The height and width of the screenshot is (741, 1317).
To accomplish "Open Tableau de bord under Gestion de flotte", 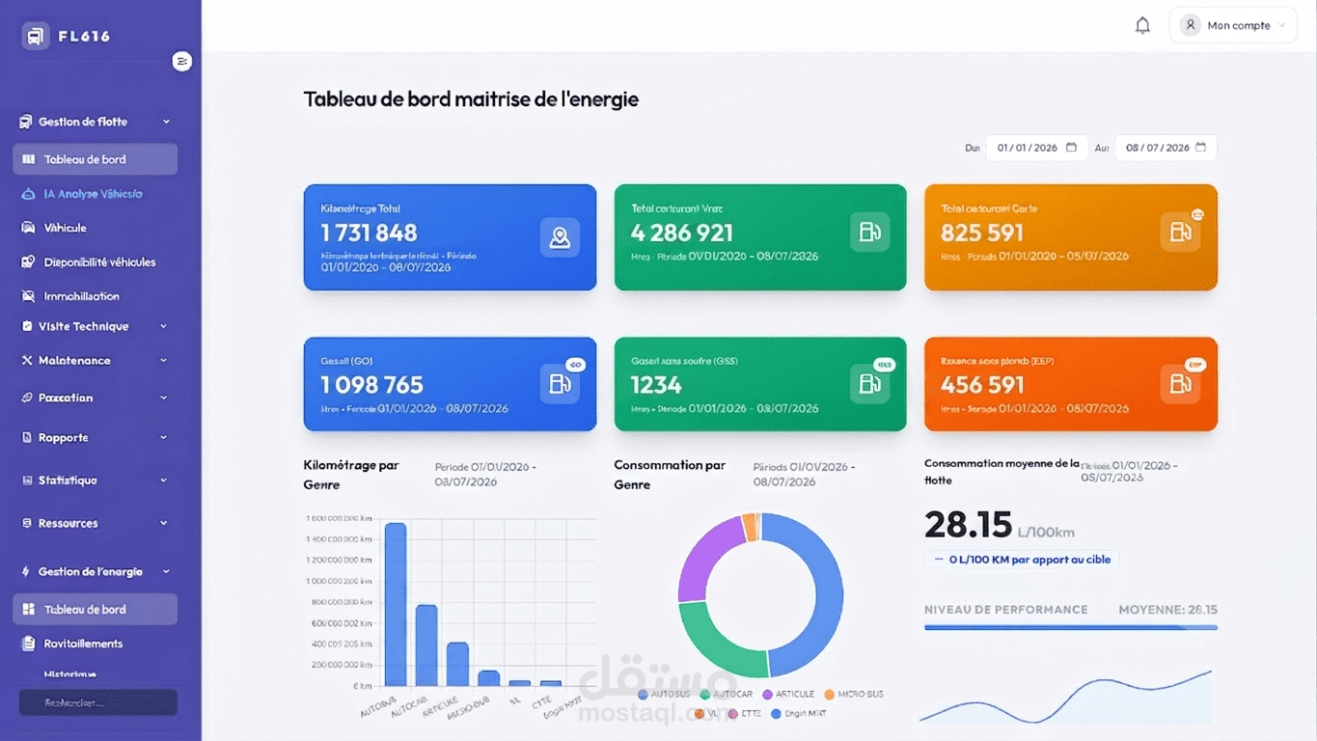I will pos(95,159).
